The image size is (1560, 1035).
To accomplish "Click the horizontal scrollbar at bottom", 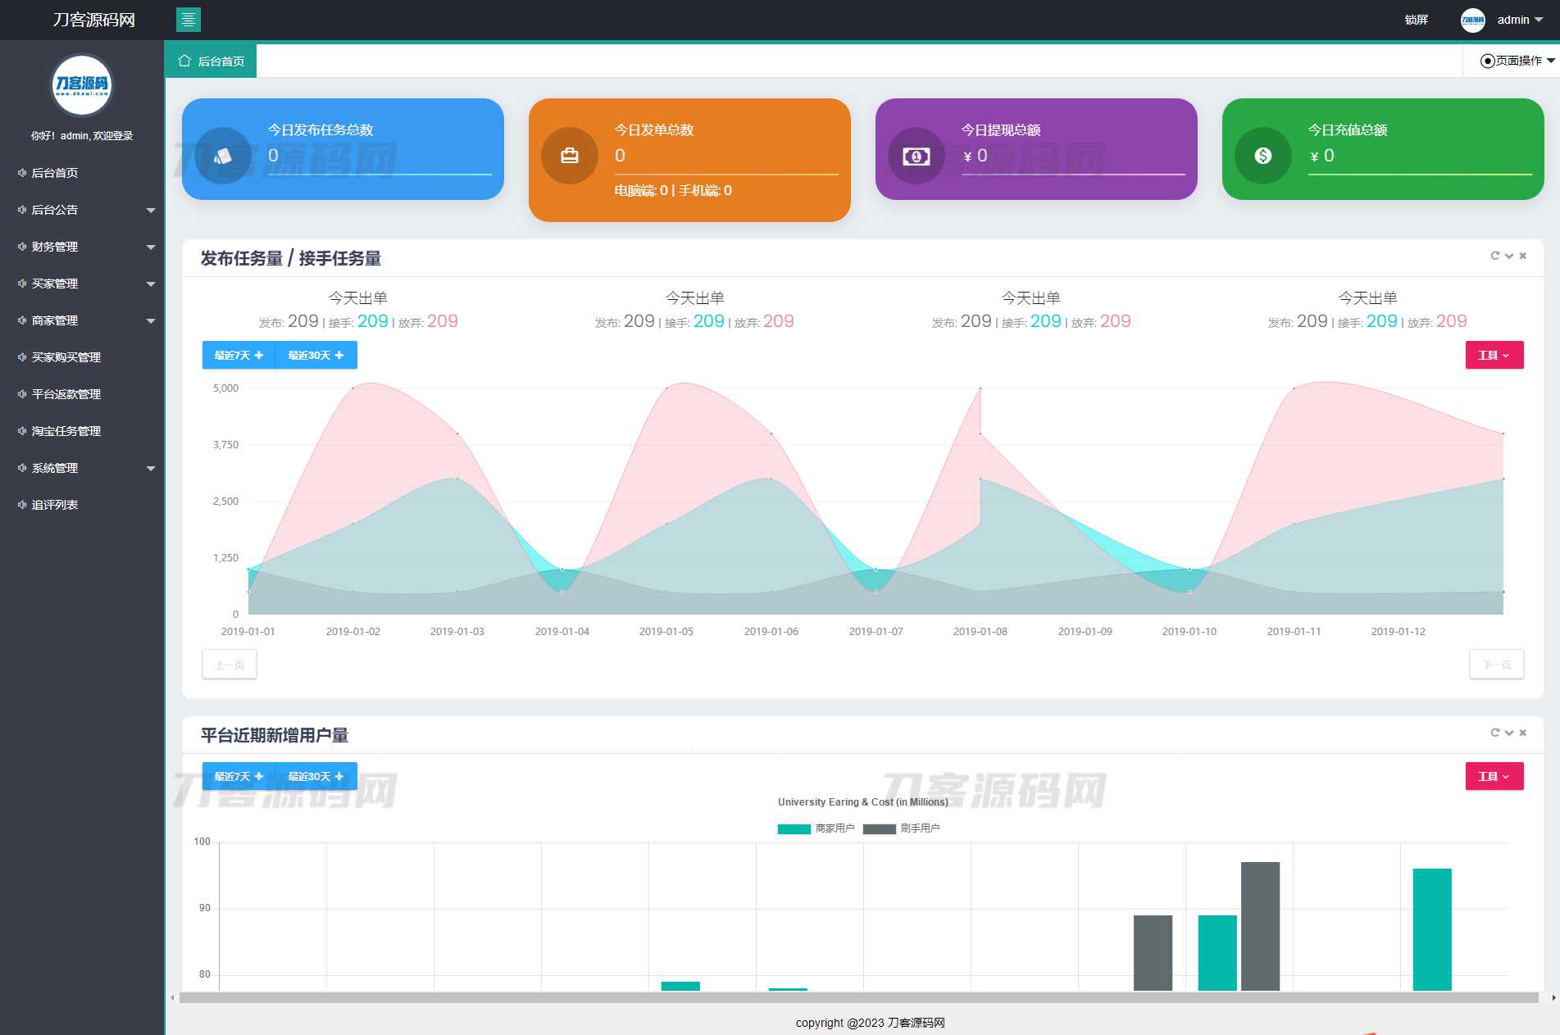I will [858, 997].
